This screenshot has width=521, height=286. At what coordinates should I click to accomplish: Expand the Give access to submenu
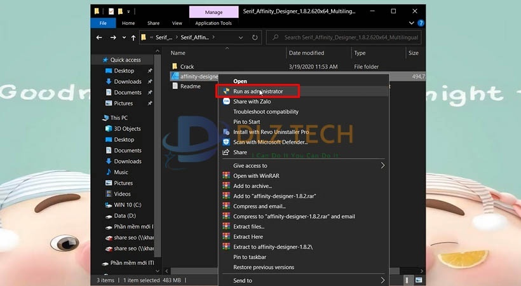(382, 165)
